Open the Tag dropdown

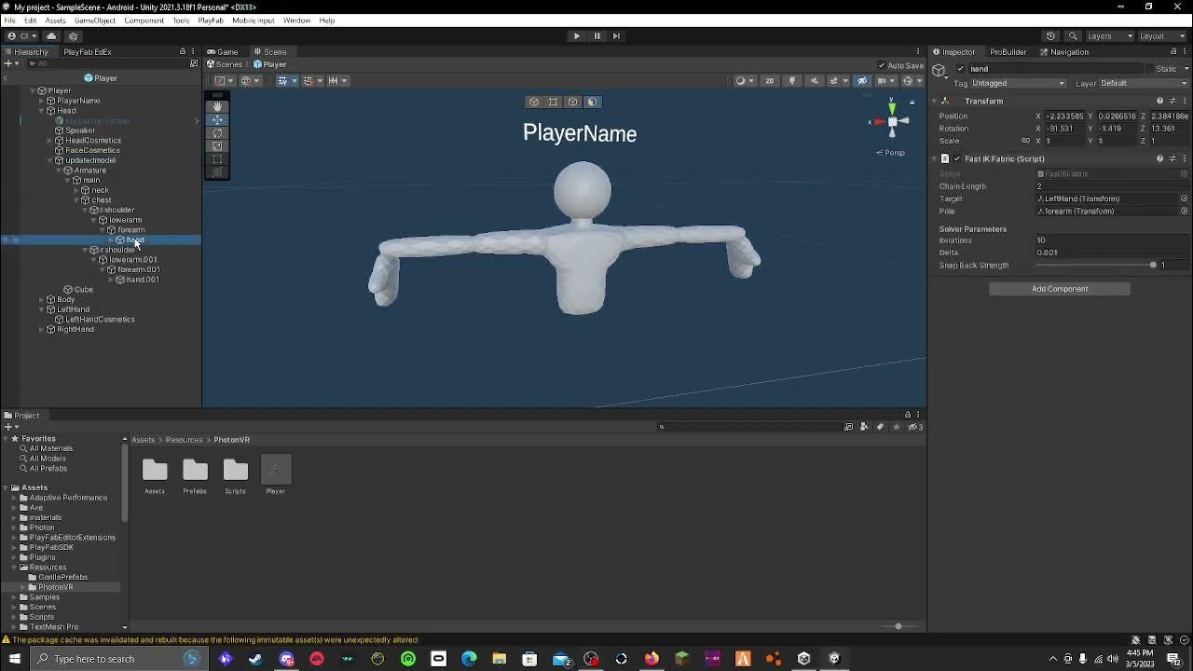[1019, 83]
